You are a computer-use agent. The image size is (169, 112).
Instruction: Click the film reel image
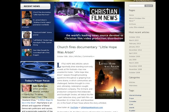click(x=37, y=70)
